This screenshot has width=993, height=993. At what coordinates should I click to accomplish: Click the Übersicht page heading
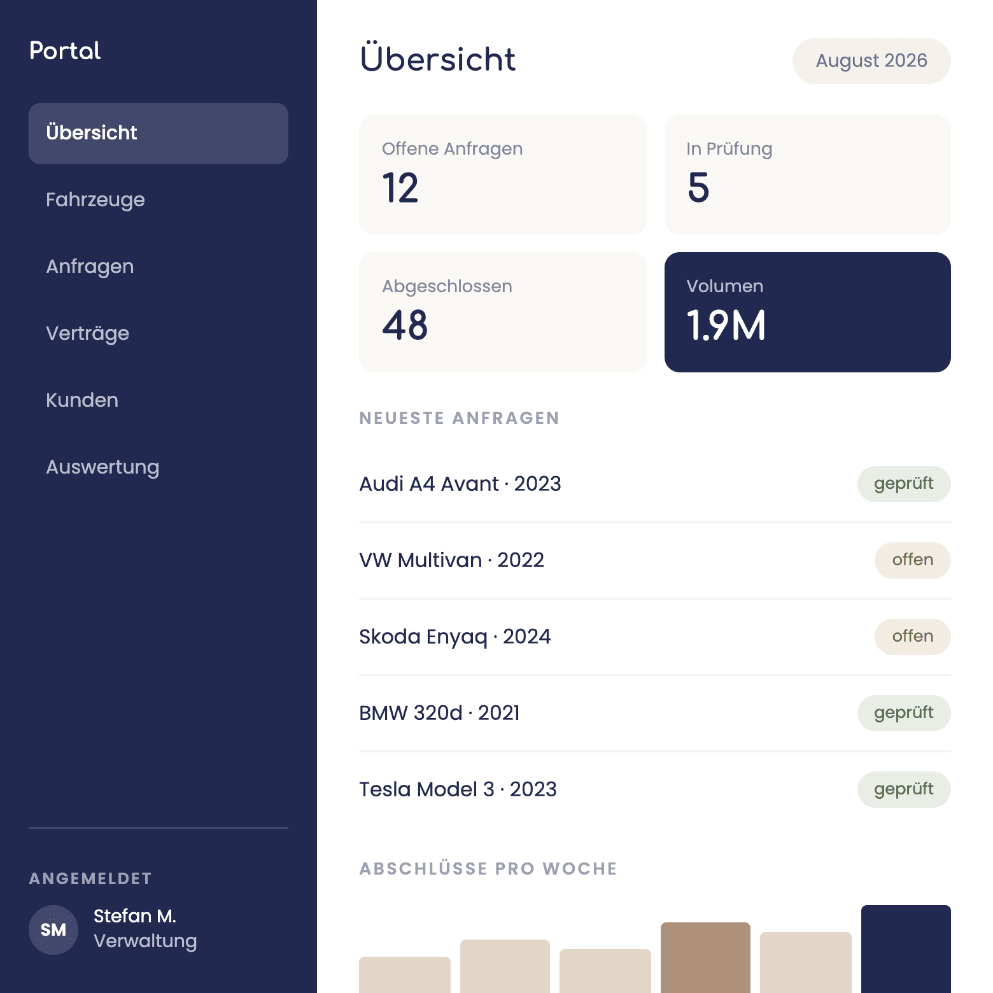(x=438, y=59)
